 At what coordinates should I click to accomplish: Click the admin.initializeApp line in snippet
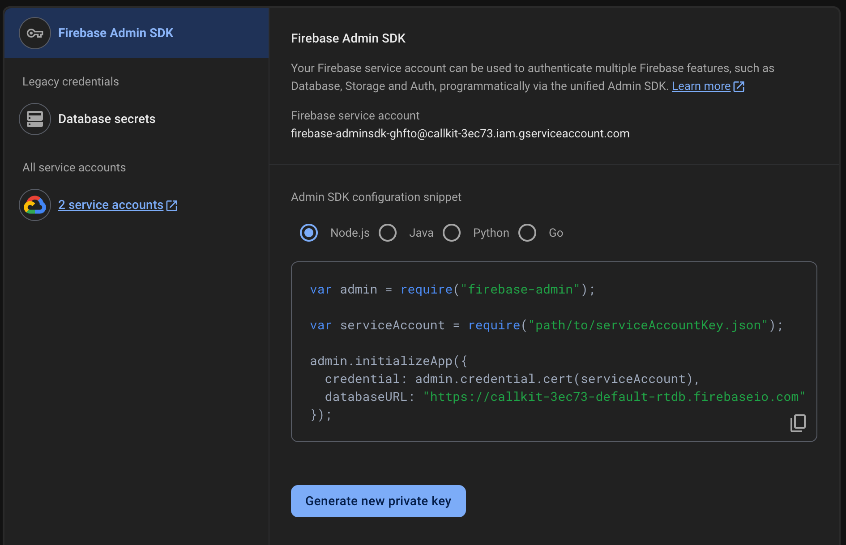pos(389,361)
